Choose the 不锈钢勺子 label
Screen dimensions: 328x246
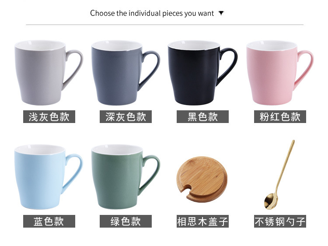pyautogui.click(x=280, y=221)
